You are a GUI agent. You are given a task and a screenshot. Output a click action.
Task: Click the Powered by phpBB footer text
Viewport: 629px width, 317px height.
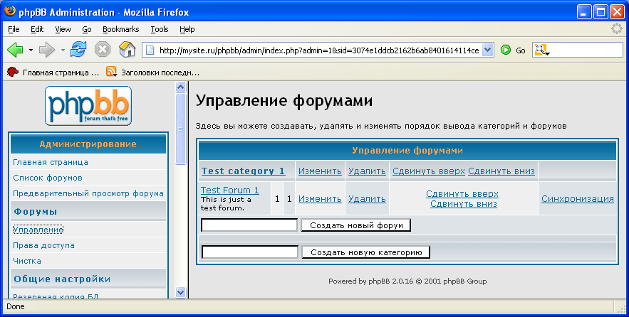coord(407,281)
